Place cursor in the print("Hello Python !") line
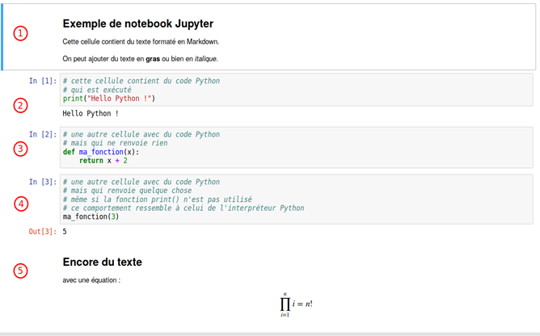This screenshot has width=540, height=336. click(108, 99)
